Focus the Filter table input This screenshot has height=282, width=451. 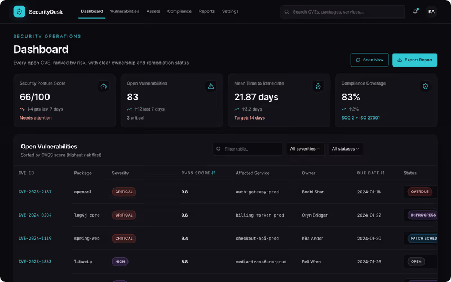point(247,149)
